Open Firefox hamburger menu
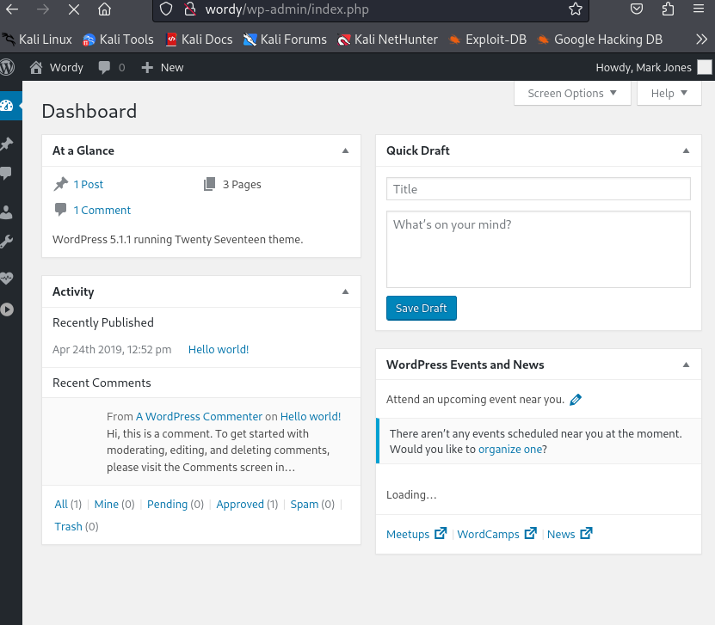Screen dimensions: 715x625 coord(699,9)
